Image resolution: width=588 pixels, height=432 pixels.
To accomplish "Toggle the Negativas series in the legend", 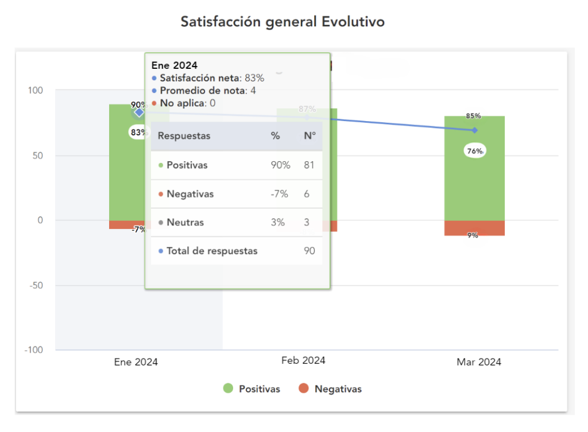I will pos(338,389).
